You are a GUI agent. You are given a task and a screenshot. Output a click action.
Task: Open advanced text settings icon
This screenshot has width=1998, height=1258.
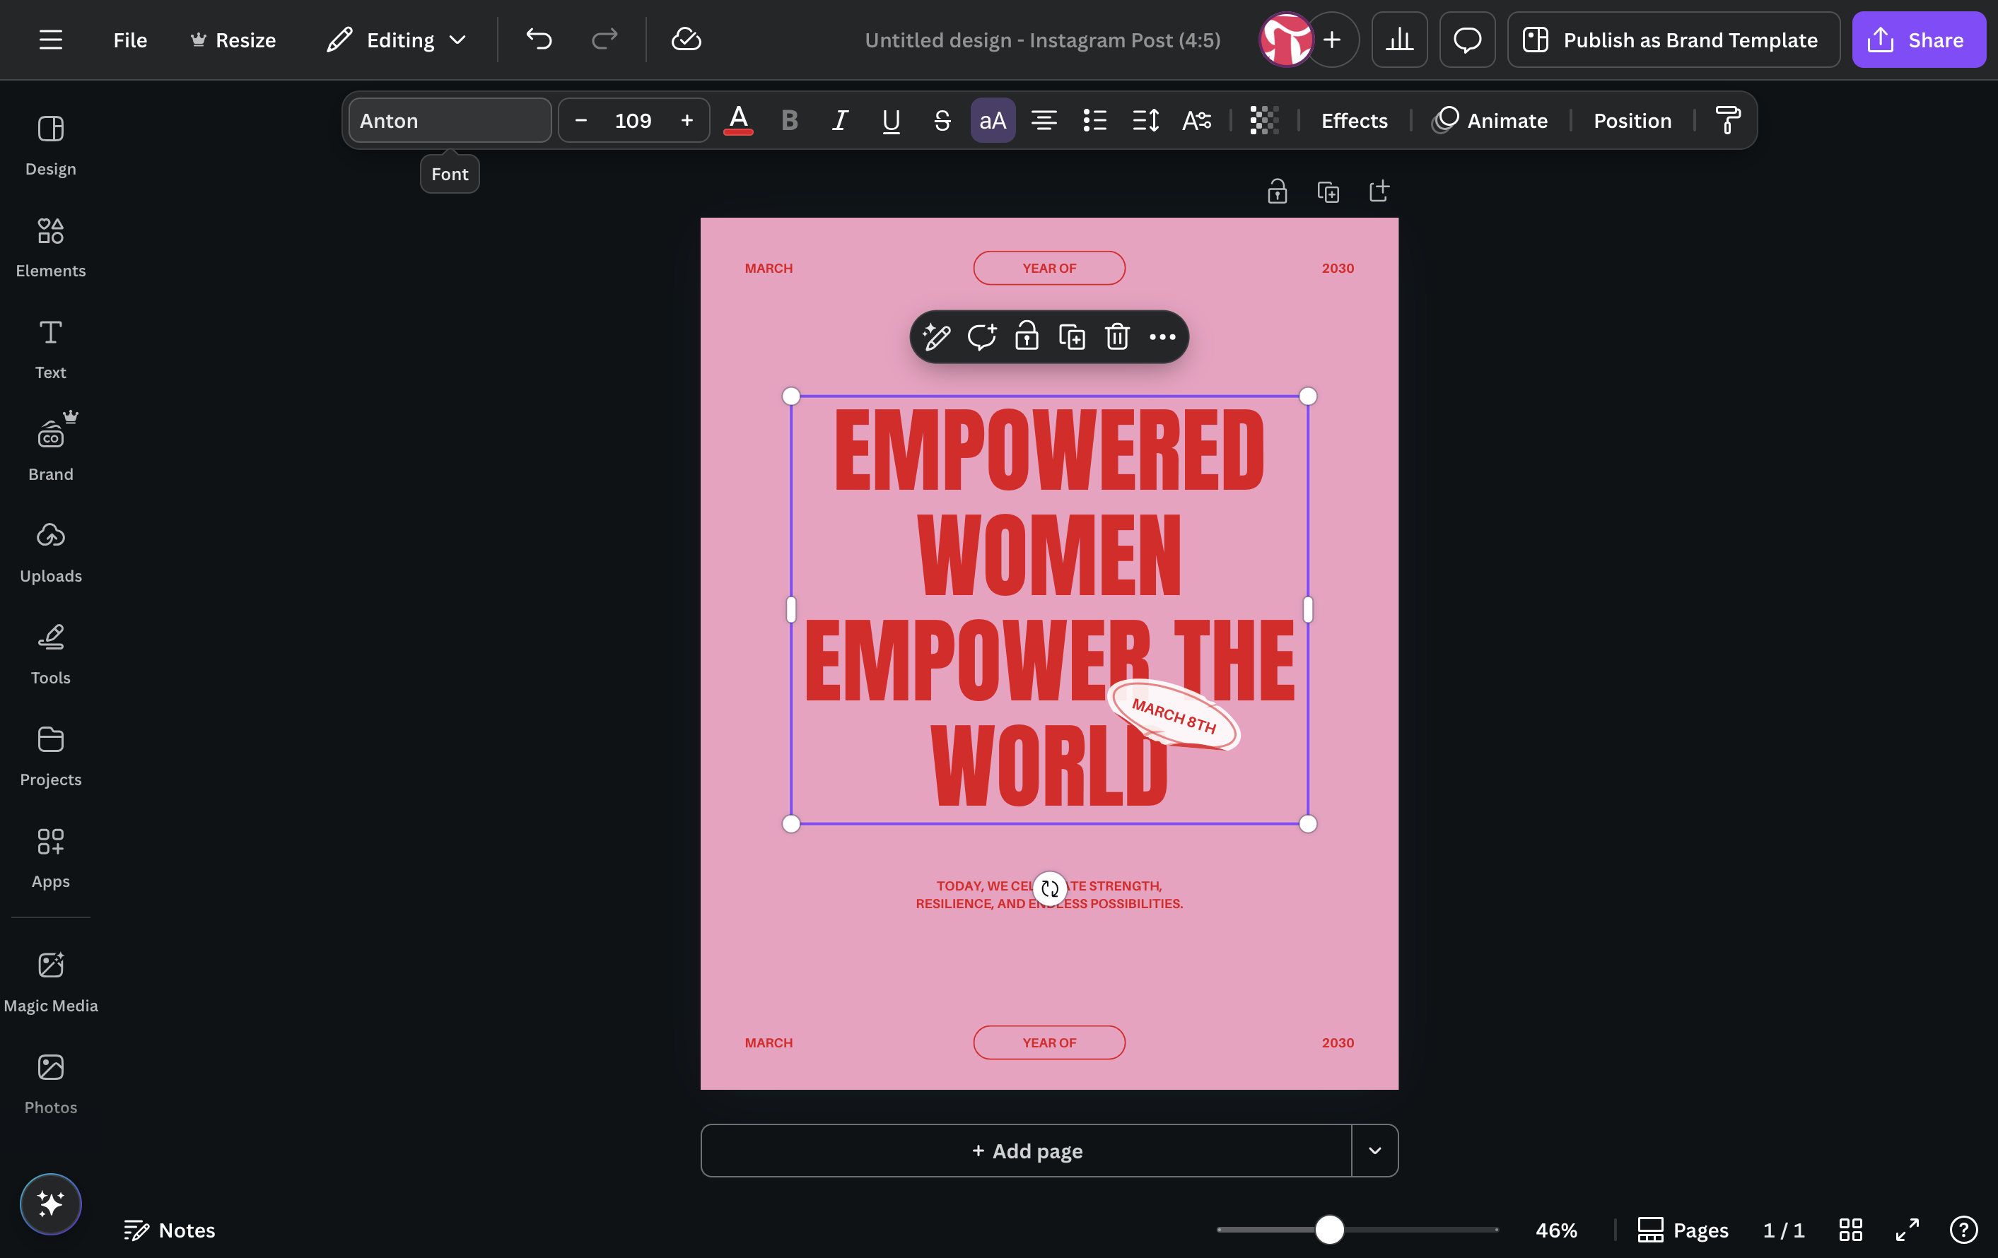click(1196, 120)
